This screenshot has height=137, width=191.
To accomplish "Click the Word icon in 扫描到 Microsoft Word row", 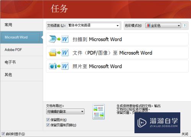I will pyautogui.click(x=65, y=39).
